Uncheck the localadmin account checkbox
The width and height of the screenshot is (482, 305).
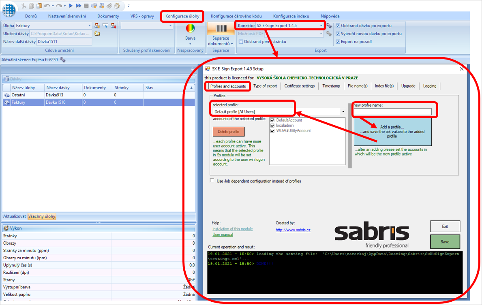[272, 126]
